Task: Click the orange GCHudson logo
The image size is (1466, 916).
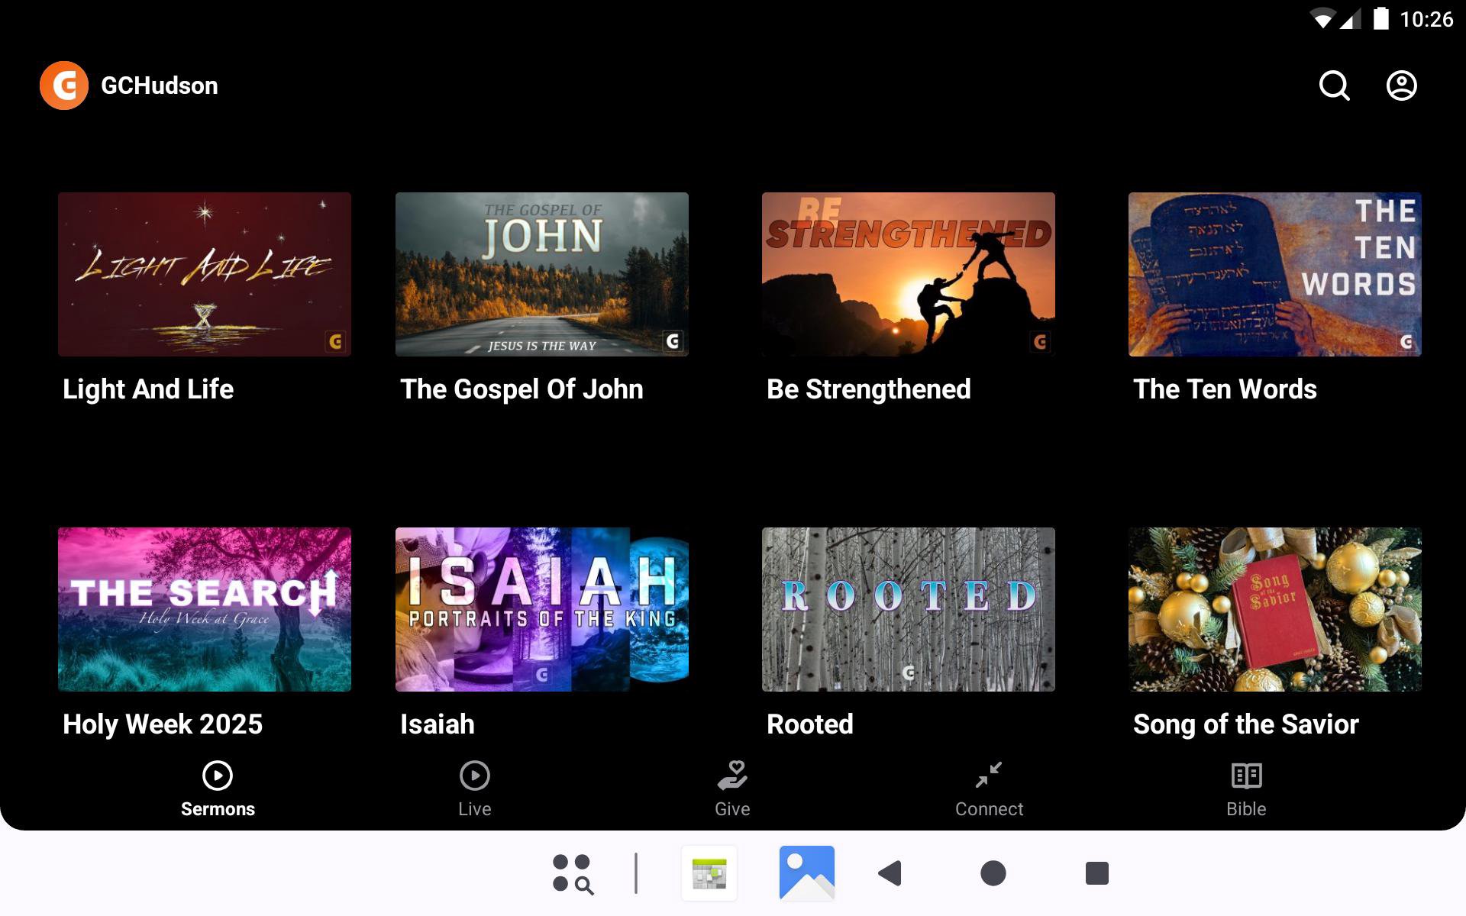Action: click(64, 85)
